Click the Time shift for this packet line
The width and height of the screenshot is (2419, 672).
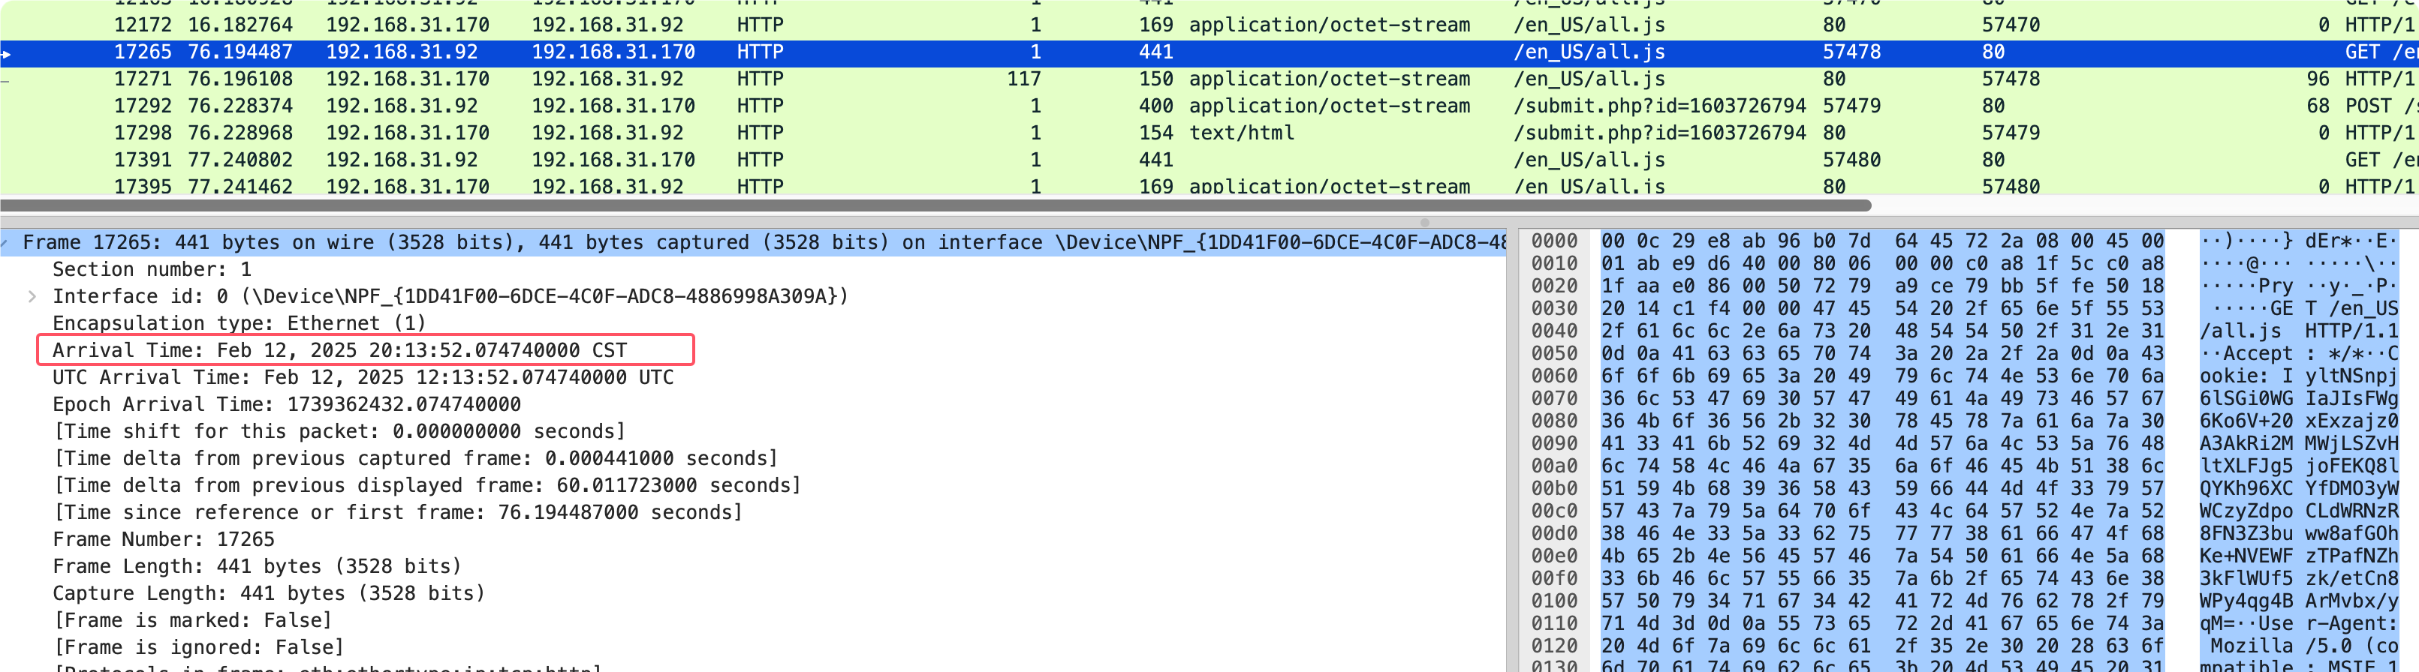[339, 432]
